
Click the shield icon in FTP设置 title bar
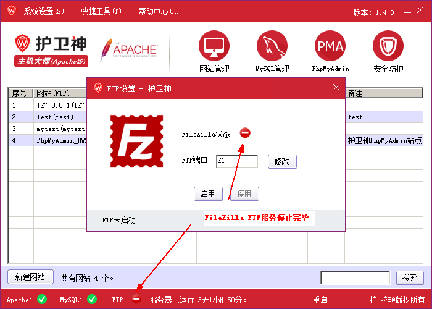tap(98, 88)
